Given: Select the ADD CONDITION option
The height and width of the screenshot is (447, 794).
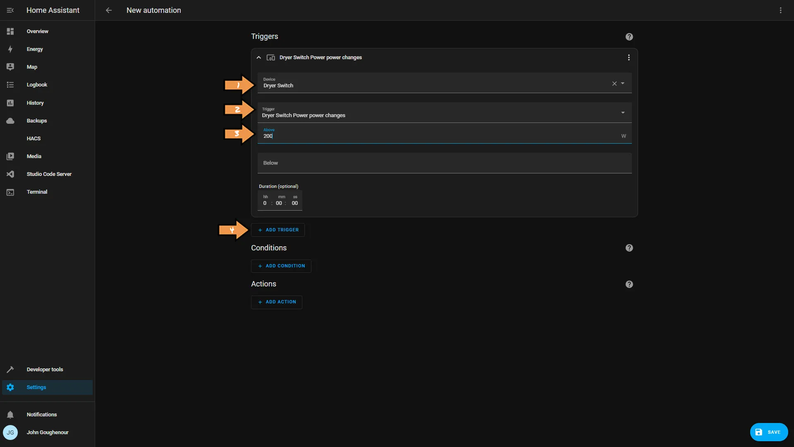Looking at the screenshot, I should point(281,266).
